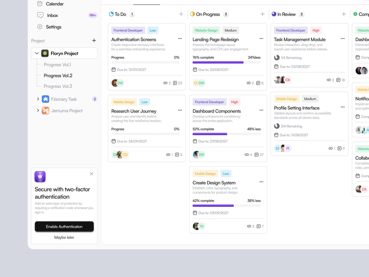Expand the Jemuma Project tree
The height and width of the screenshot is (277, 369).
click(x=38, y=110)
